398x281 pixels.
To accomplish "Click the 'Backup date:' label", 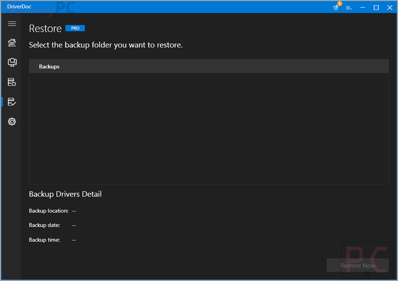I will [x=44, y=225].
